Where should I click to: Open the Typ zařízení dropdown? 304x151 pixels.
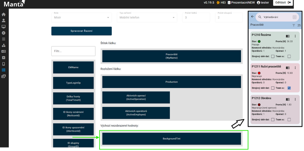147,17
